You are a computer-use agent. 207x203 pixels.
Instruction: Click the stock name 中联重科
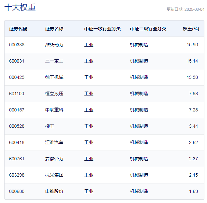pos(54,110)
